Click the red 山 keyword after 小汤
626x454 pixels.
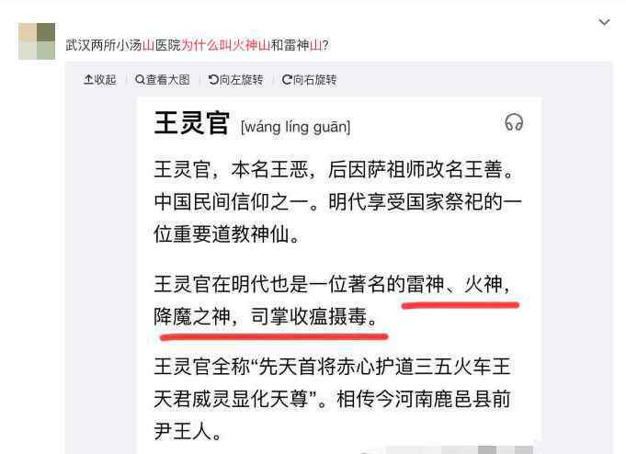pyautogui.click(x=149, y=45)
